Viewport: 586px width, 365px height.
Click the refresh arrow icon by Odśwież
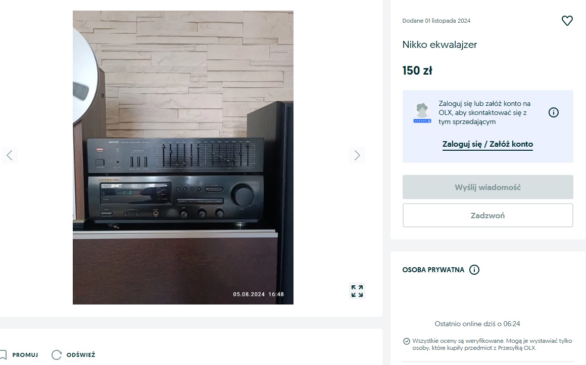pos(57,355)
